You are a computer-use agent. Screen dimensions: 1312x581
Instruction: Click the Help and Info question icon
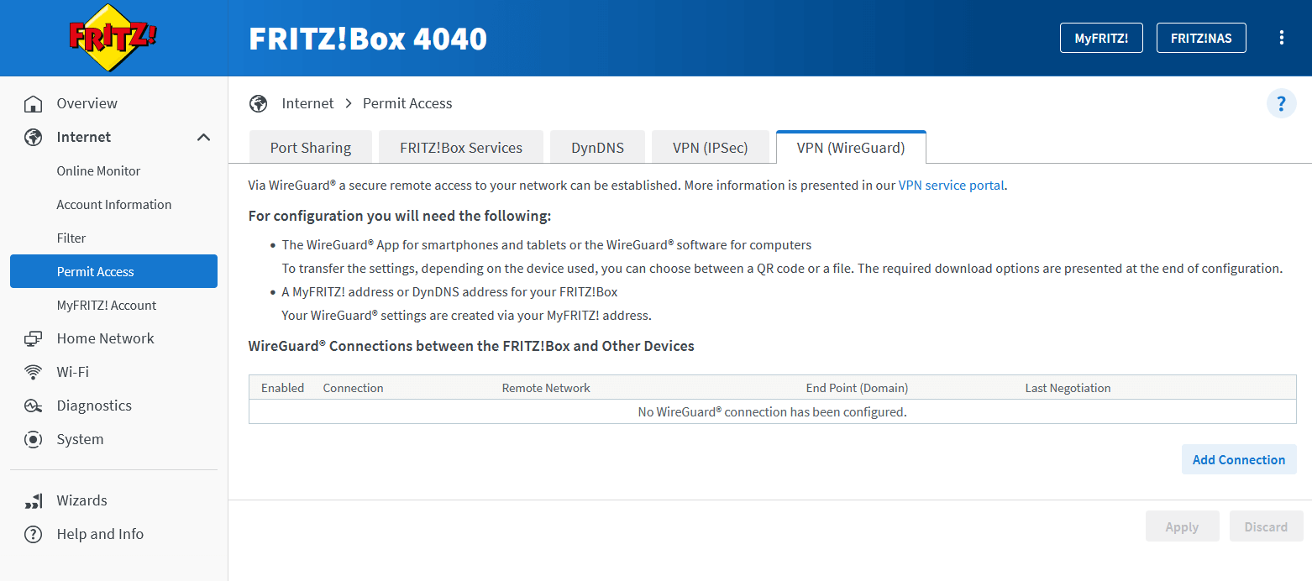tap(33, 534)
